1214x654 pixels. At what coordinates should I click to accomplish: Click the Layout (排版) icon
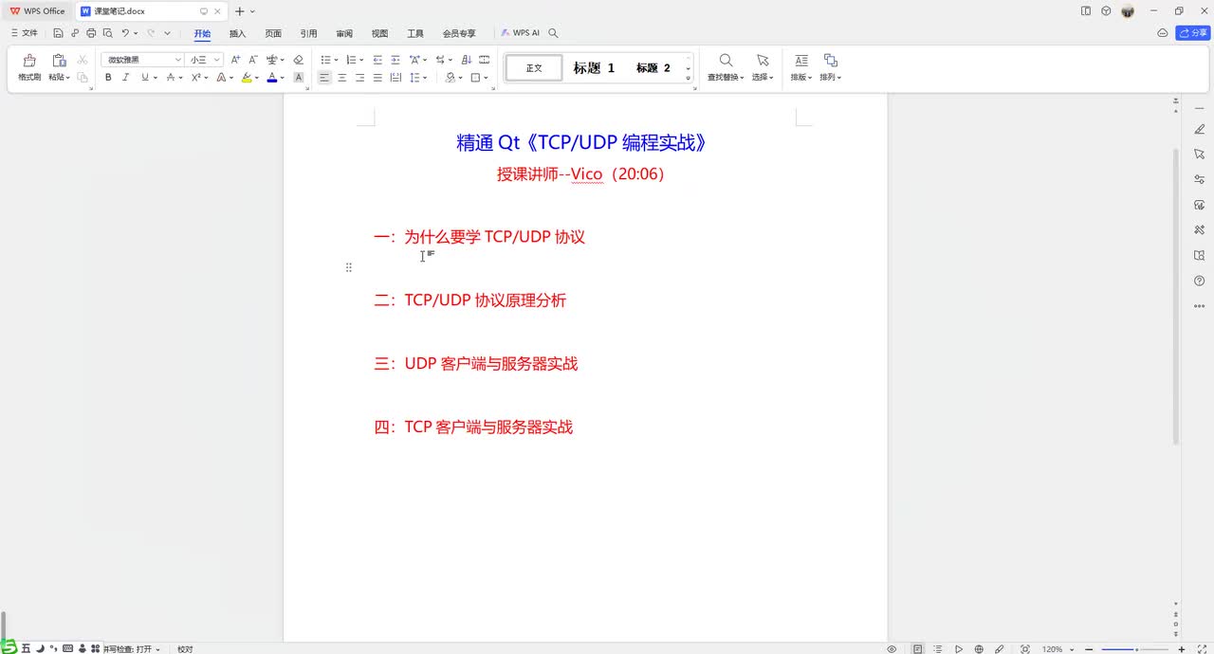point(801,61)
